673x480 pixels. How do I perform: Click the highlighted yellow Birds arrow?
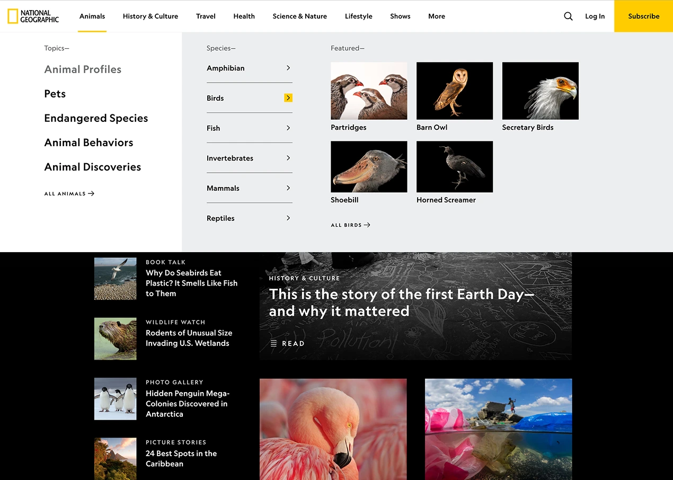(288, 98)
